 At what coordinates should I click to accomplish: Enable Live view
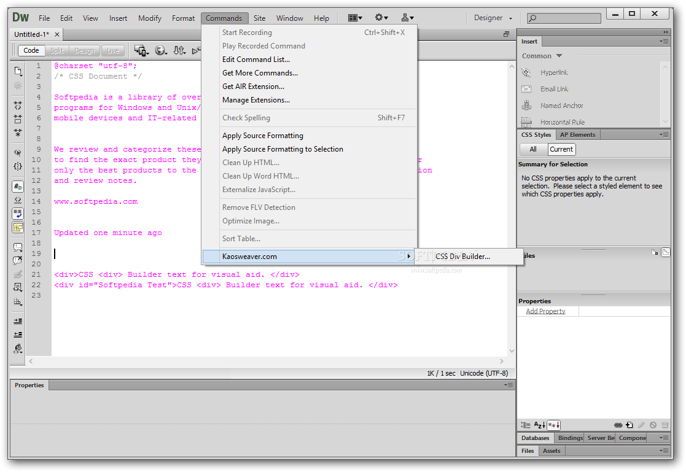[x=113, y=51]
